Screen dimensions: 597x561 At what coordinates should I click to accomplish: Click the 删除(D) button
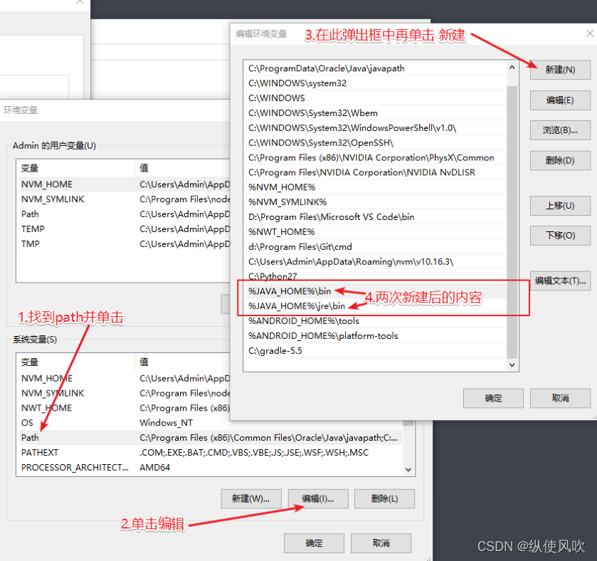tap(560, 160)
